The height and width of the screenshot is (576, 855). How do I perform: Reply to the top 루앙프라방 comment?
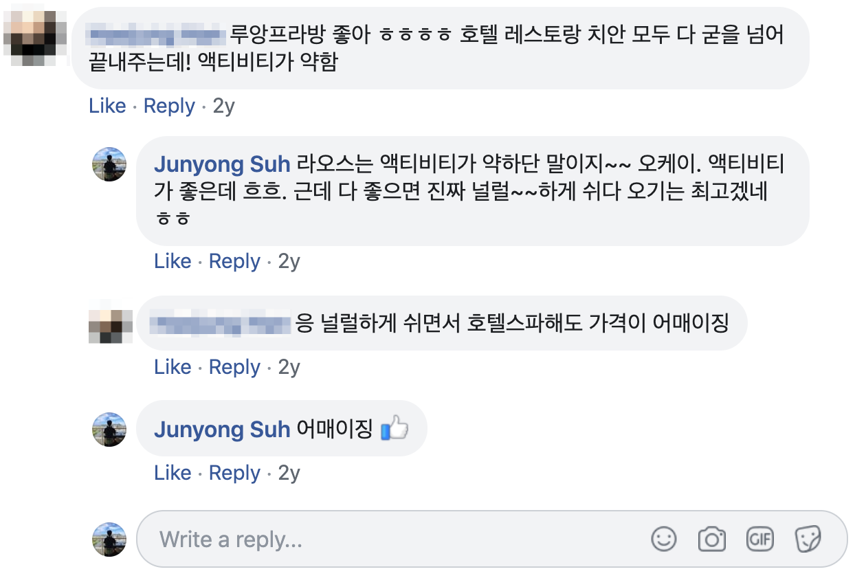click(x=169, y=105)
